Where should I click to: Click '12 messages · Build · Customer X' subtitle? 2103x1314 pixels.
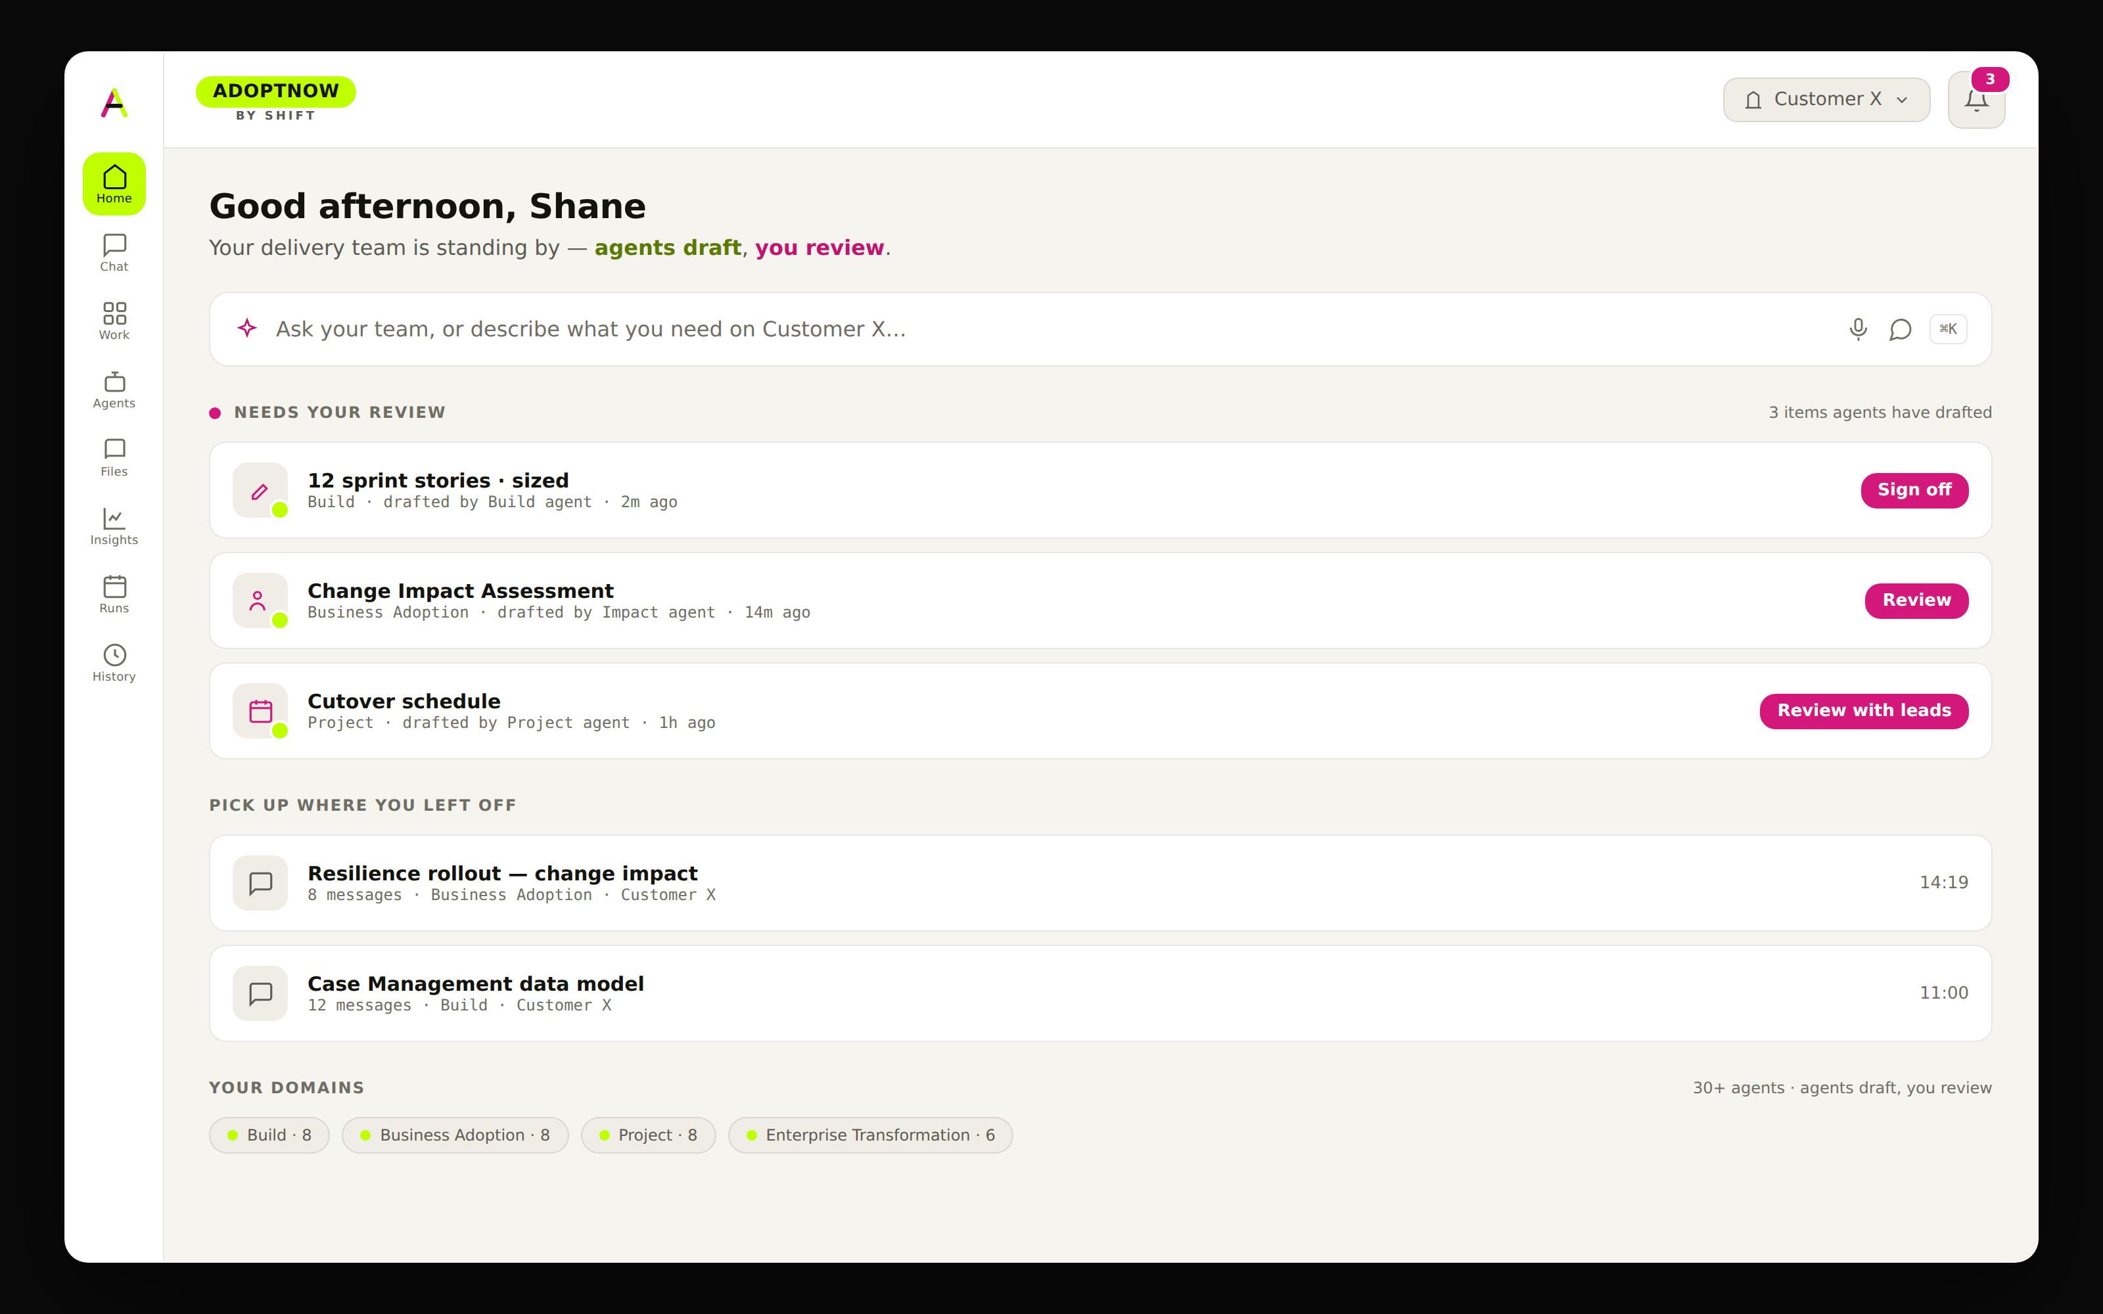[460, 1005]
